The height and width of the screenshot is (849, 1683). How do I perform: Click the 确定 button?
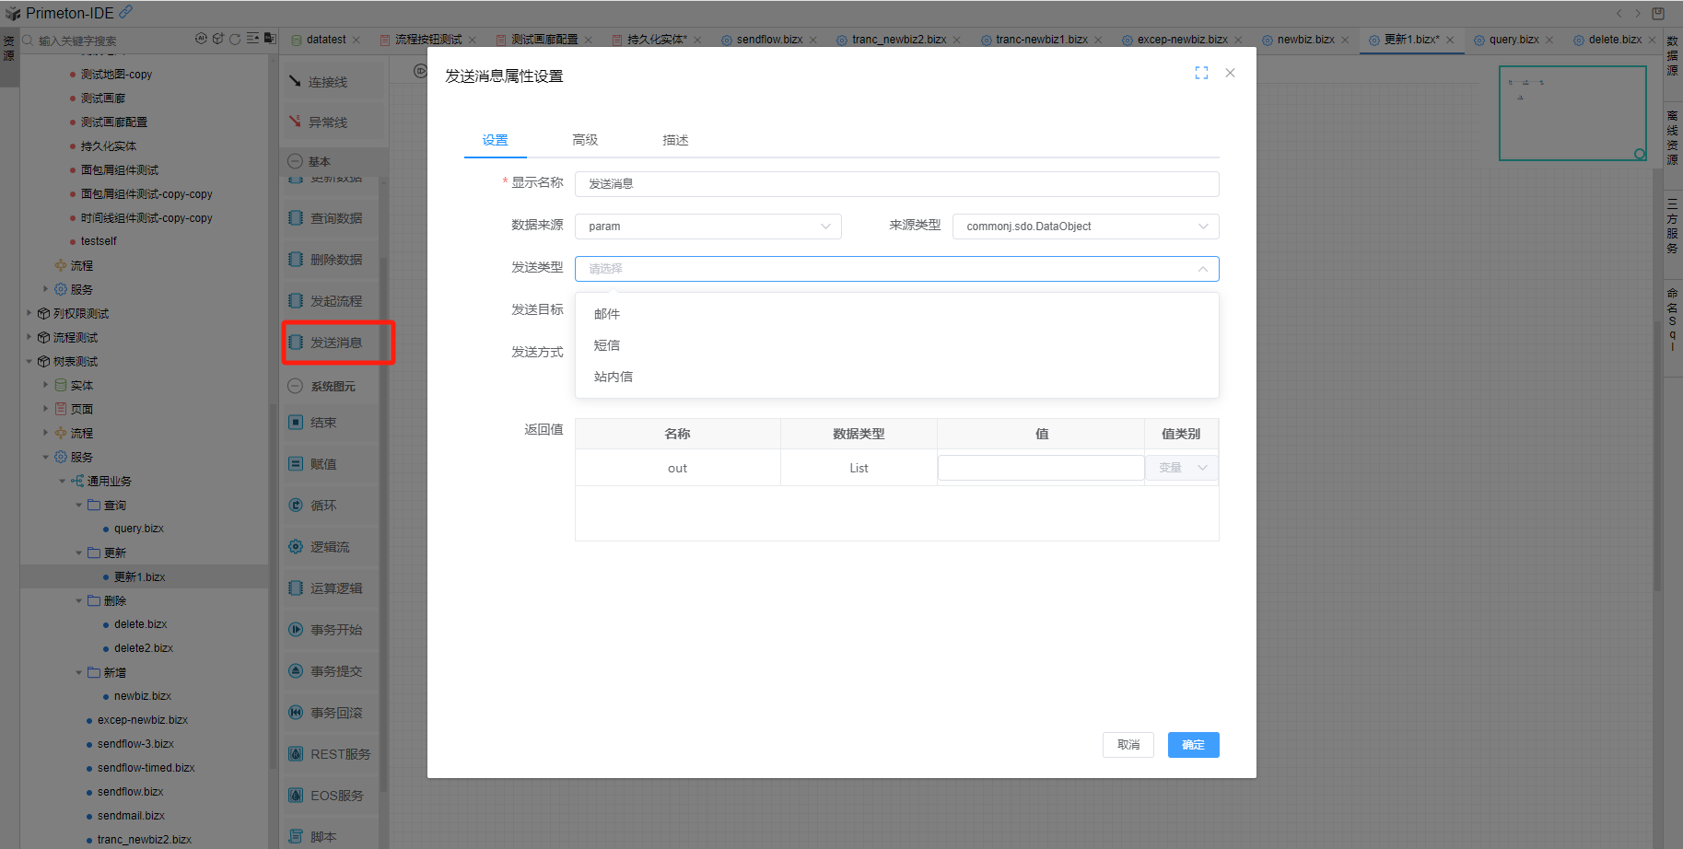(1193, 745)
